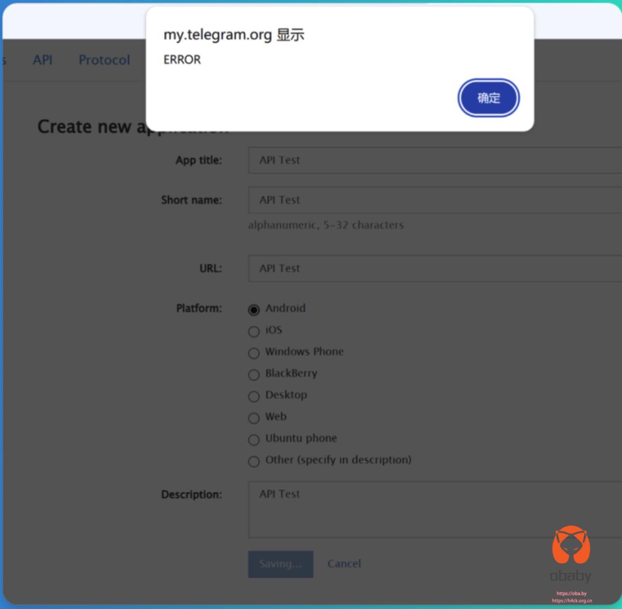Open the Protocol navigation tab
The height and width of the screenshot is (609, 622).
tap(104, 60)
